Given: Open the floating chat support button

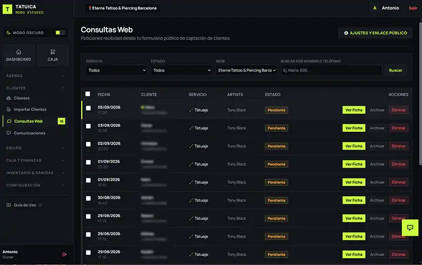Looking at the screenshot, I should (410, 228).
